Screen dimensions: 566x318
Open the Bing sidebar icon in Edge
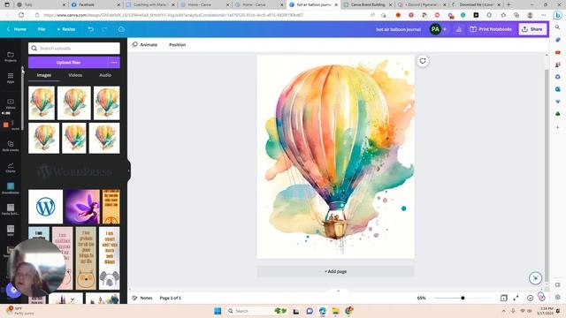tap(558, 15)
